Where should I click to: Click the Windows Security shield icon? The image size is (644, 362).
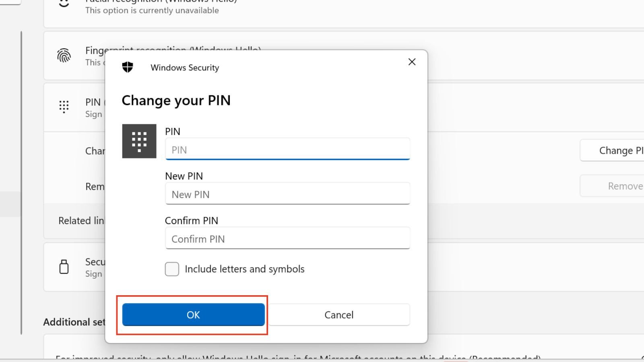click(127, 67)
